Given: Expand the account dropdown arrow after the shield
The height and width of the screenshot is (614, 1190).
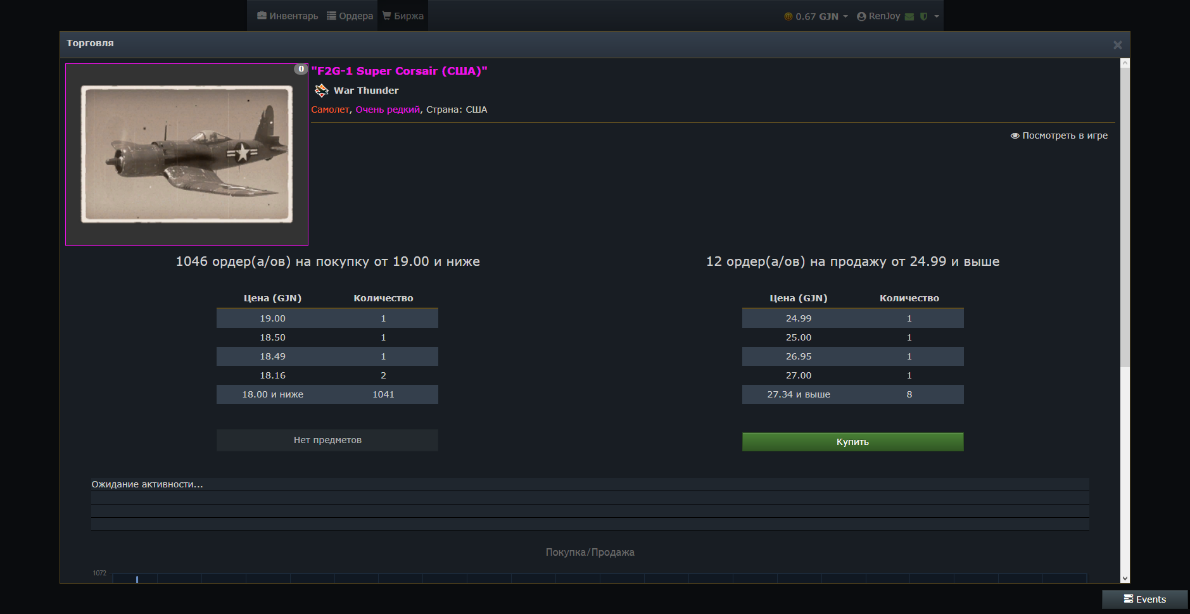Looking at the screenshot, I should pyautogui.click(x=937, y=16).
